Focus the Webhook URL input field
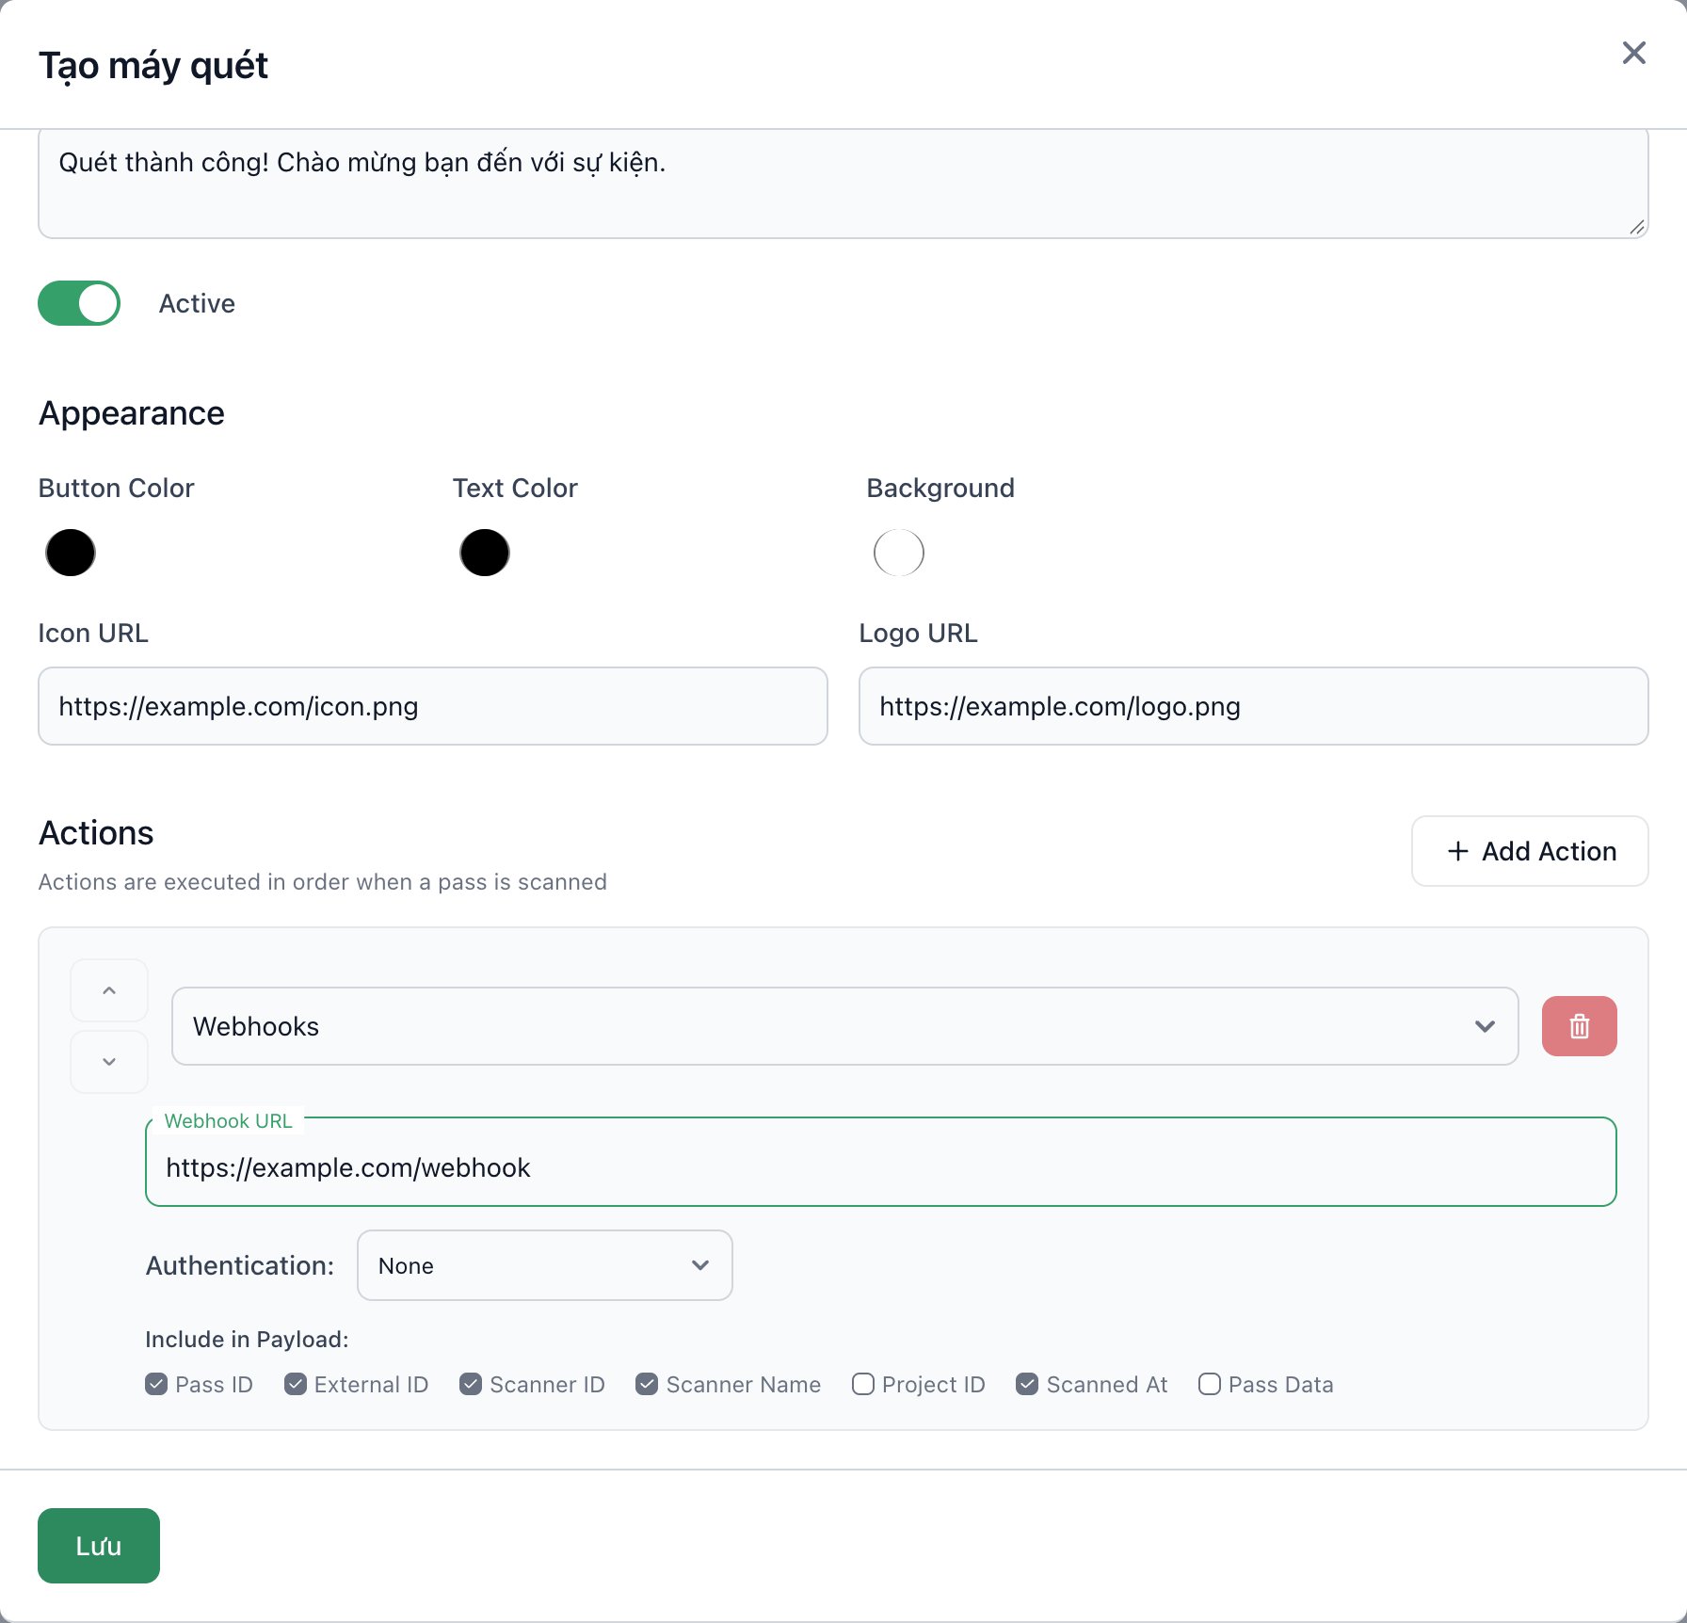The width and height of the screenshot is (1687, 1623). [881, 1162]
